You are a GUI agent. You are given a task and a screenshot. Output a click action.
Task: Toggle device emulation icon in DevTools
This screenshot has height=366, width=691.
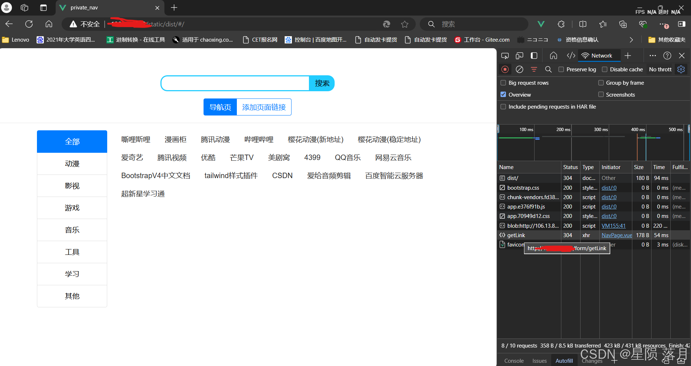[519, 56]
